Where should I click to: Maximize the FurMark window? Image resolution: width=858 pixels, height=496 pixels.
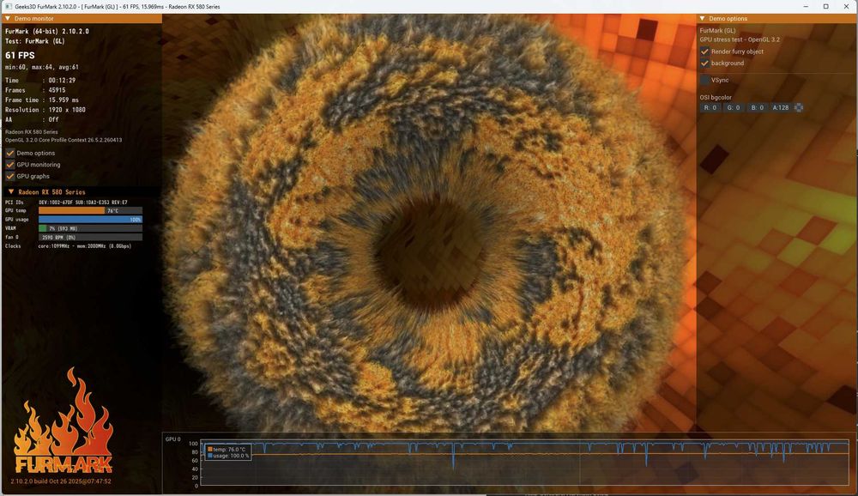[825, 7]
